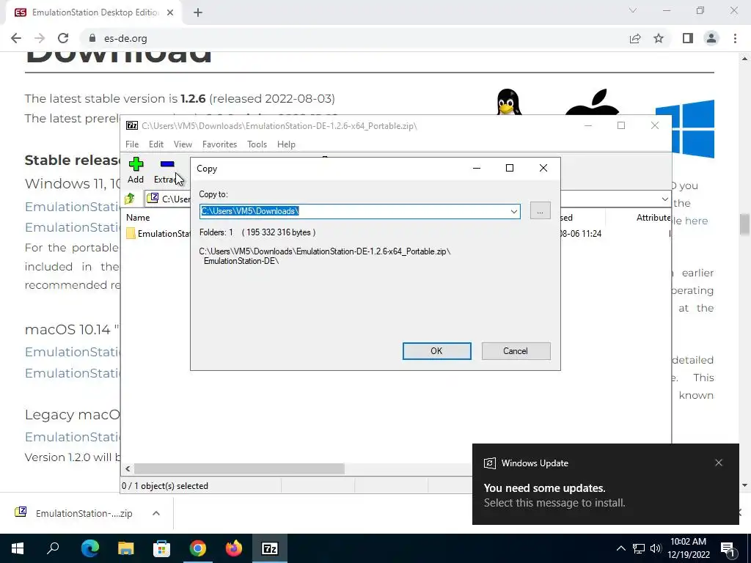The height and width of the screenshot is (563, 751).
Task: Open Windows taskbar search
Action: [53, 548]
